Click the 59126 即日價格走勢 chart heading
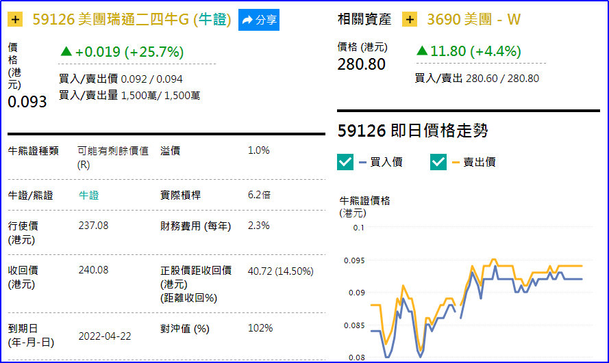 [x=412, y=131]
